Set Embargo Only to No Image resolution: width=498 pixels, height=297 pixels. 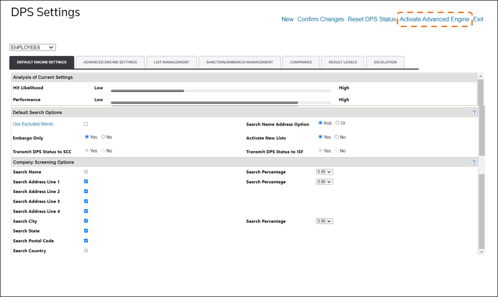pyautogui.click(x=103, y=137)
